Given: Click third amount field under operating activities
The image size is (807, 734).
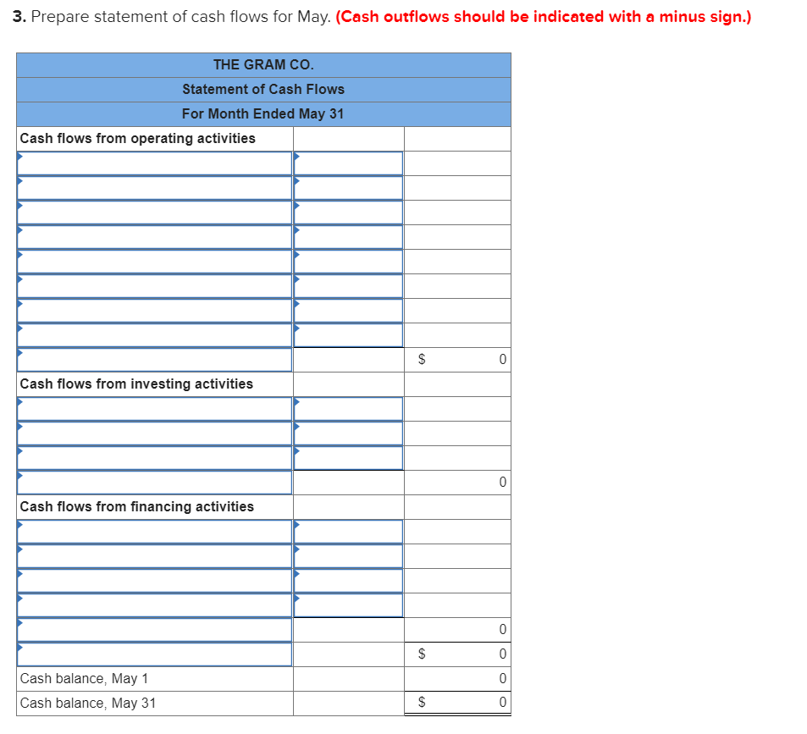Looking at the screenshot, I should click(348, 212).
